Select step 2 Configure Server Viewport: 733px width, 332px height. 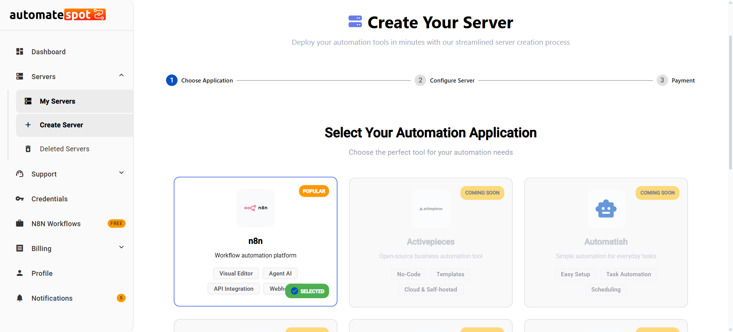point(445,80)
